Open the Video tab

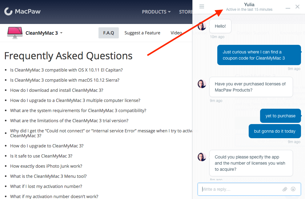coord(176,33)
